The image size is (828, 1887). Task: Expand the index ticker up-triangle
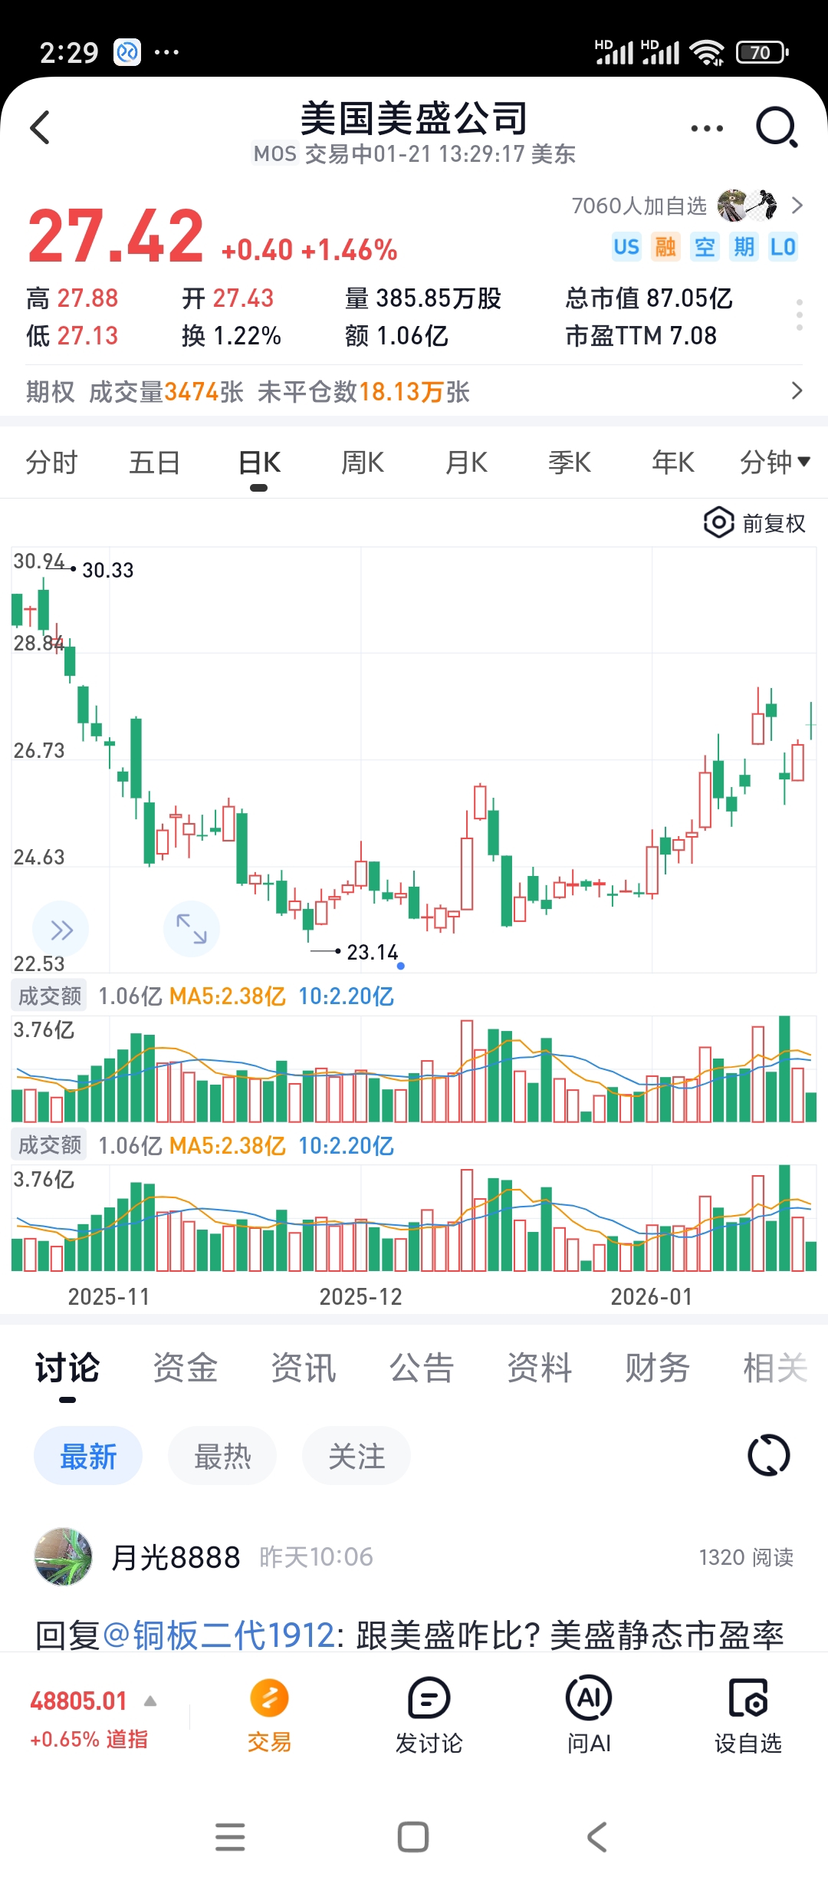tap(150, 1701)
